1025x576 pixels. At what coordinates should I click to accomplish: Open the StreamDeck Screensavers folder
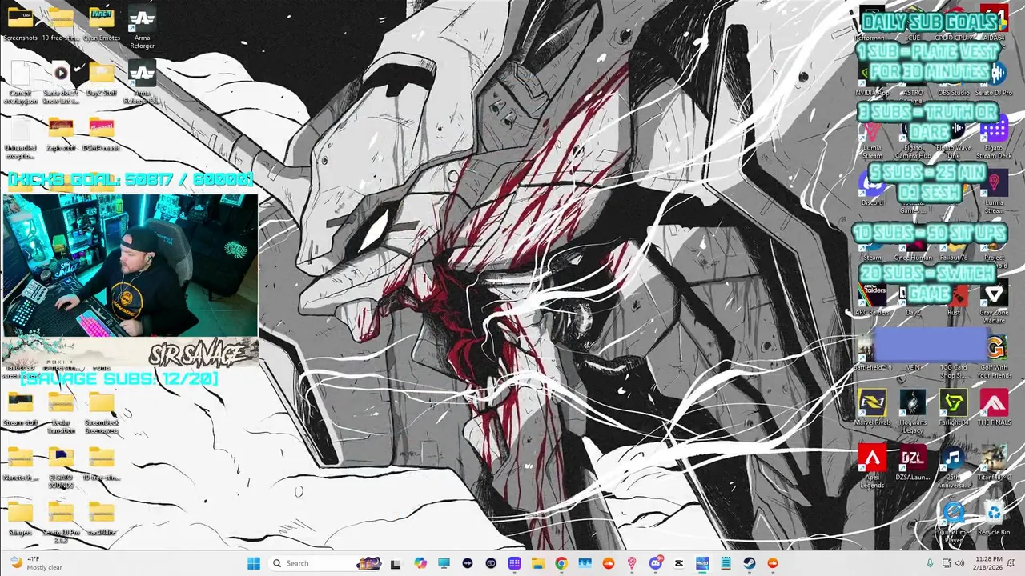pos(102,411)
